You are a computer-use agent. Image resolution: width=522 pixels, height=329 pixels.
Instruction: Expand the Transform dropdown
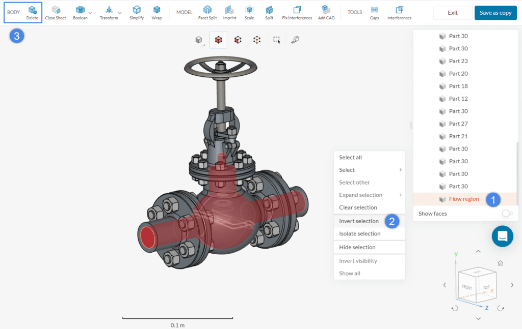click(119, 12)
